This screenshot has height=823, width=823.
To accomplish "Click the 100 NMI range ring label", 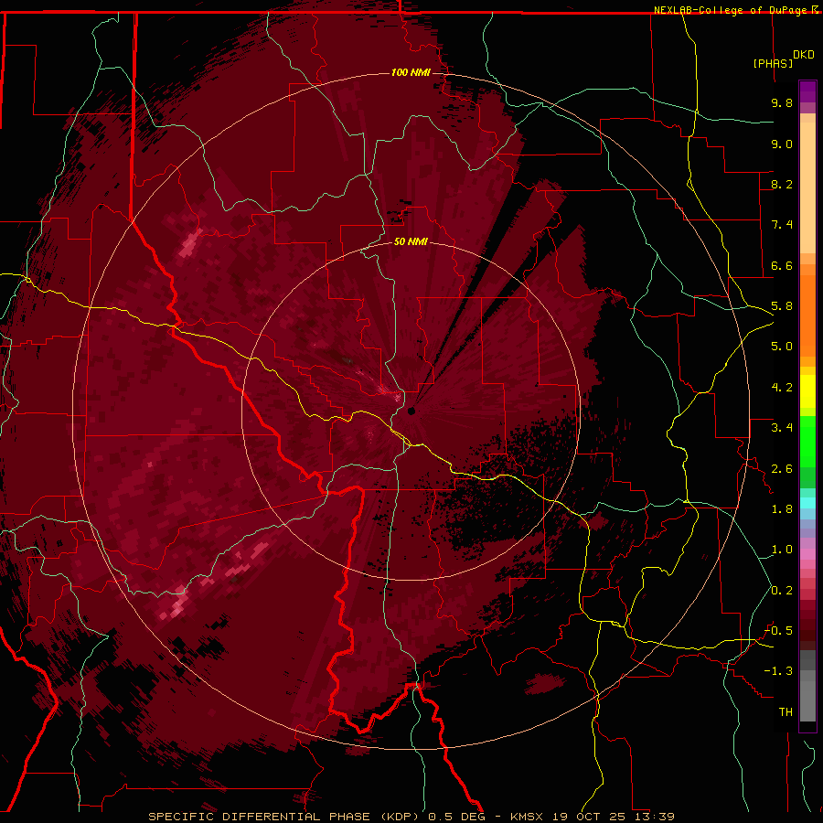I will [x=411, y=72].
